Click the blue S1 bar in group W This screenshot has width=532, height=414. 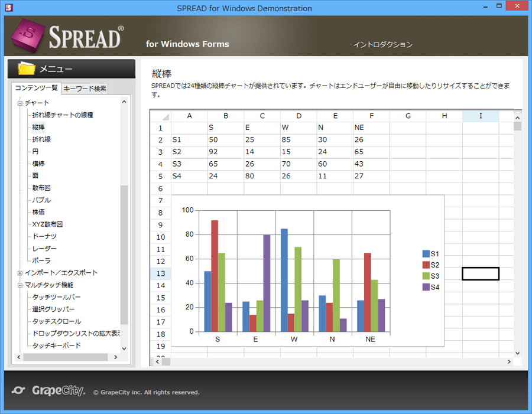pos(284,280)
